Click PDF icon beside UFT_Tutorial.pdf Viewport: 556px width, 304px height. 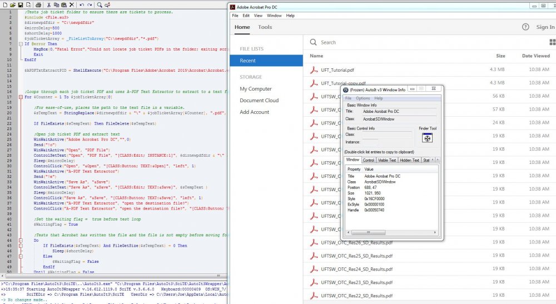point(314,70)
